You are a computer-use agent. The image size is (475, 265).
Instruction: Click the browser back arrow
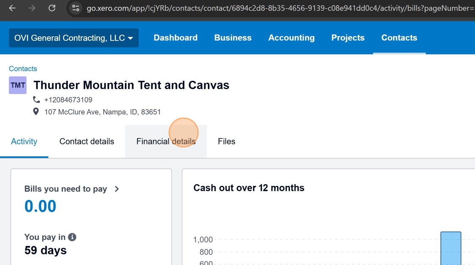point(12,8)
